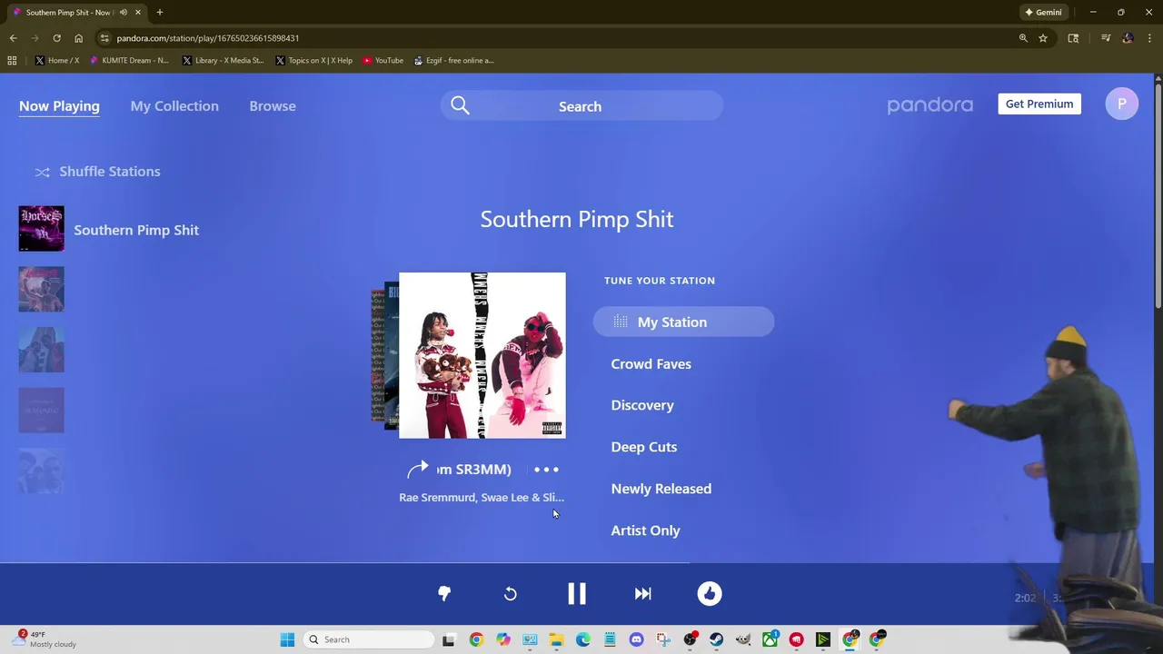The height and width of the screenshot is (654, 1163).
Task: Open a new browser tab
Action: [x=160, y=13]
